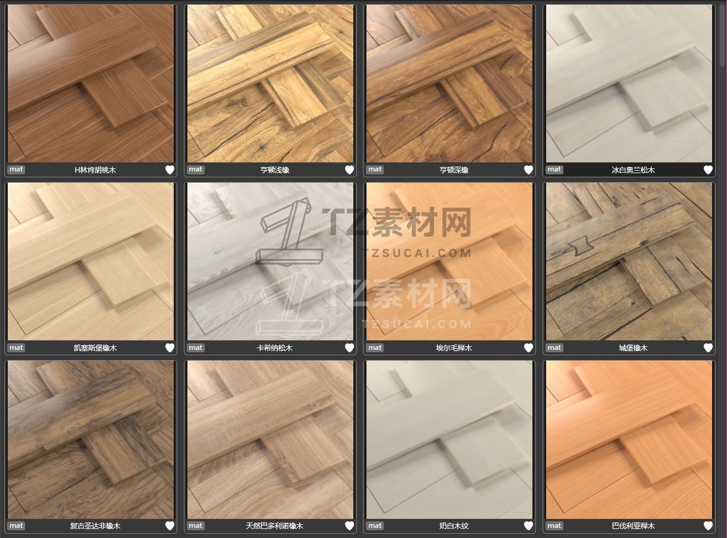
Task: Click the mat badge on 卡希纳松木
Action: coord(196,348)
